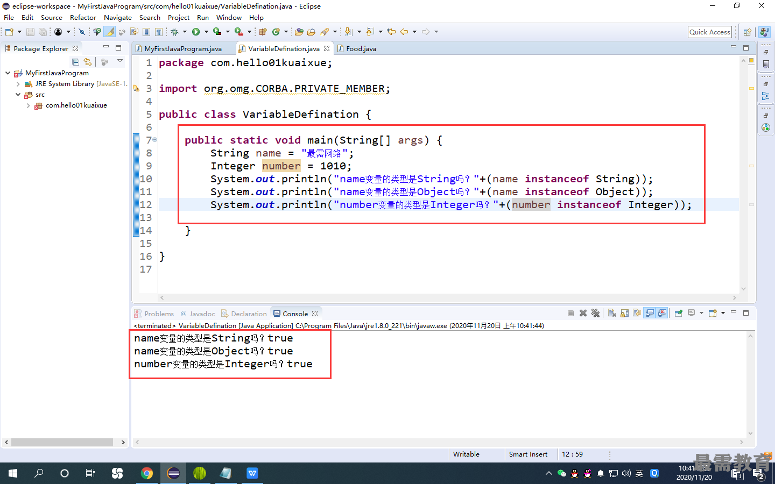This screenshot has width=775, height=484.
Task: Collapse the src folder node
Action: click(x=18, y=95)
